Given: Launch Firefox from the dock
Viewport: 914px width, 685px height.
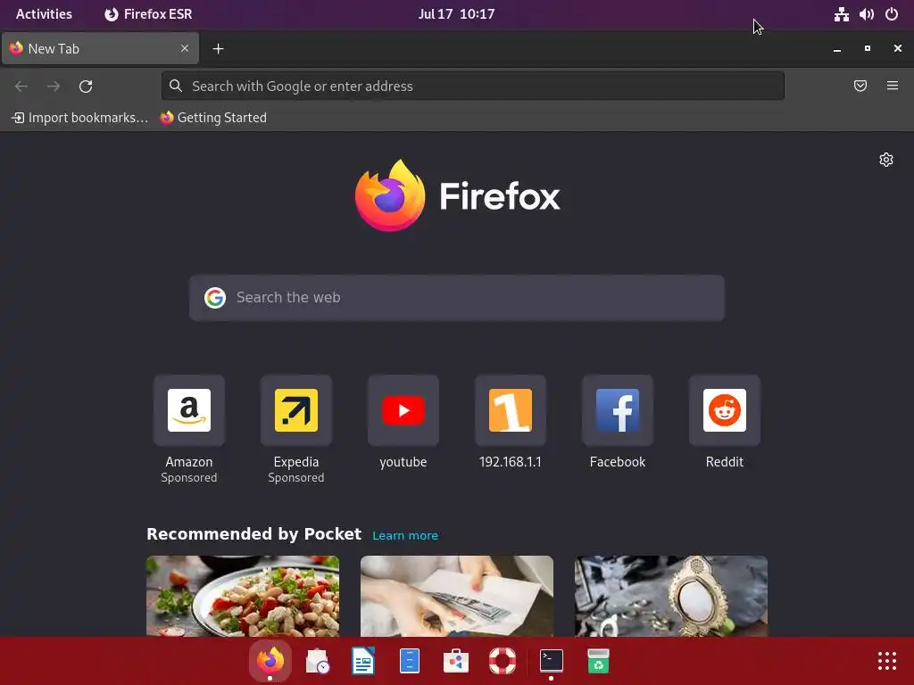Looking at the screenshot, I should click(270, 661).
